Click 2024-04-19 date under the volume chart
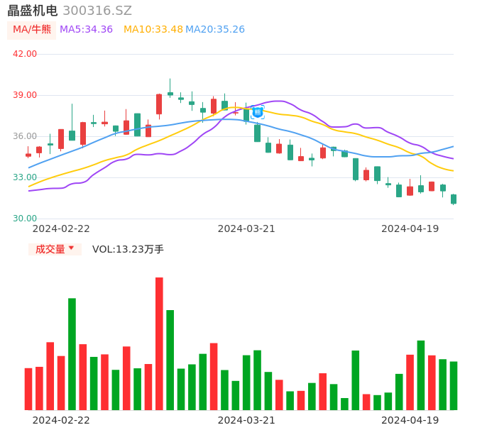The width and height of the screenshot is (487, 430). click(x=410, y=420)
